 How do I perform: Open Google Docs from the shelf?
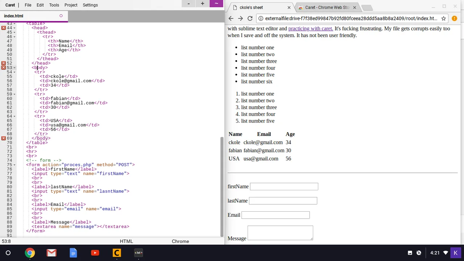73,253
